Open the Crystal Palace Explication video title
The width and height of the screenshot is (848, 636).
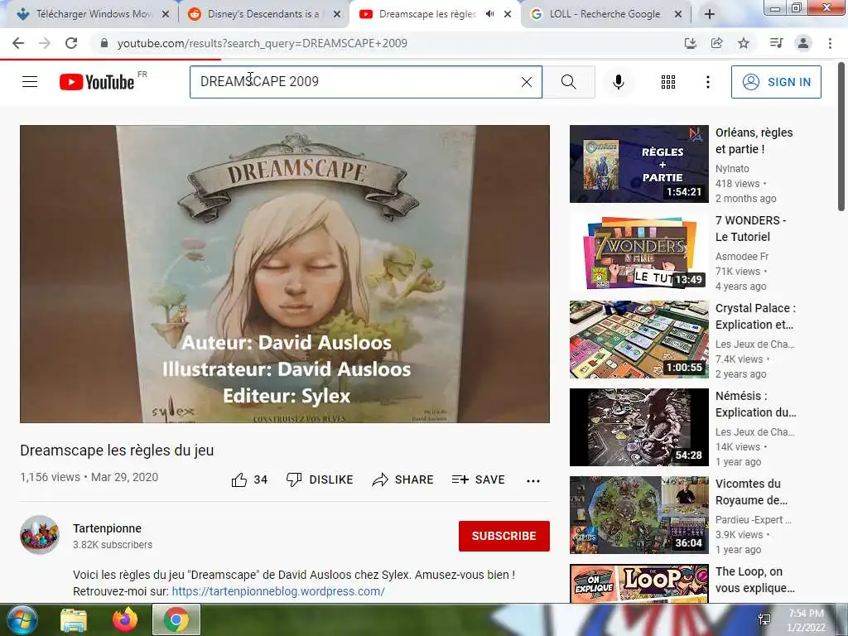coord(755,316)
